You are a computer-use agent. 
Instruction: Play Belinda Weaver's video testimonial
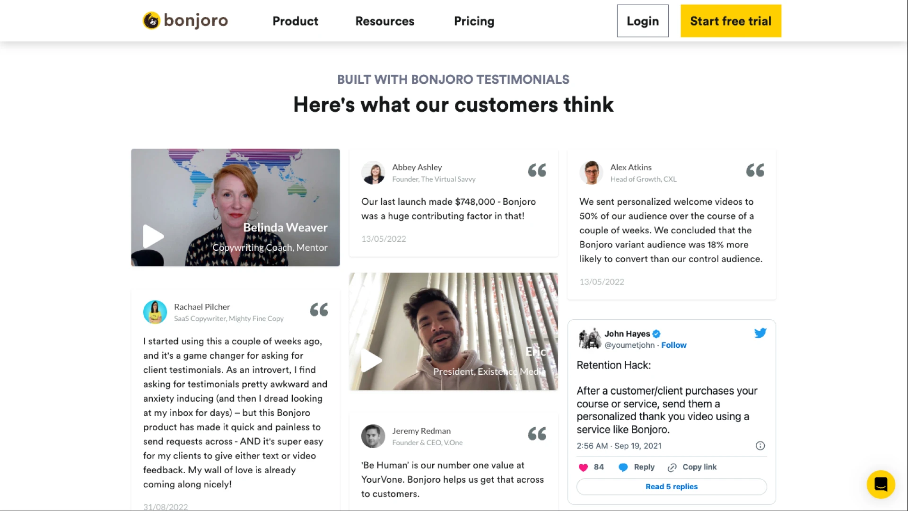click(x=153, y=237)
